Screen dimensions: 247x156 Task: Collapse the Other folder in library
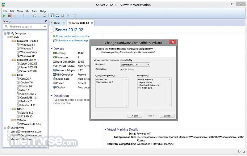(x=12, y=109)
